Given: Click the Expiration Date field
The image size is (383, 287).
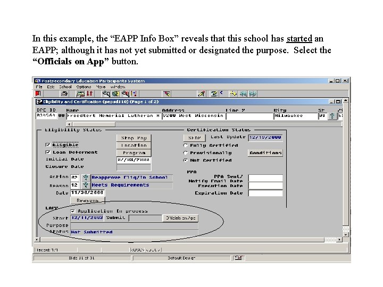Looking at the screenshot, I should point(265,193).
